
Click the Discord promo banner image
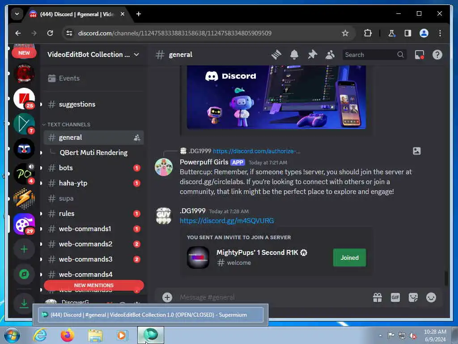coord(276,97)
